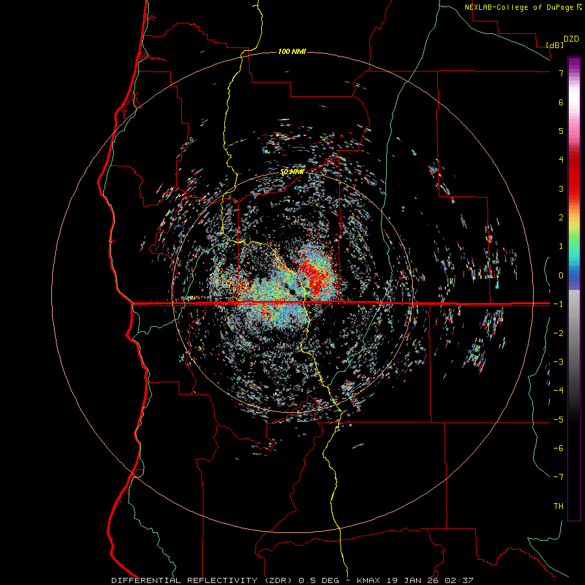Click the black radar site marker at center

(292, 291)
